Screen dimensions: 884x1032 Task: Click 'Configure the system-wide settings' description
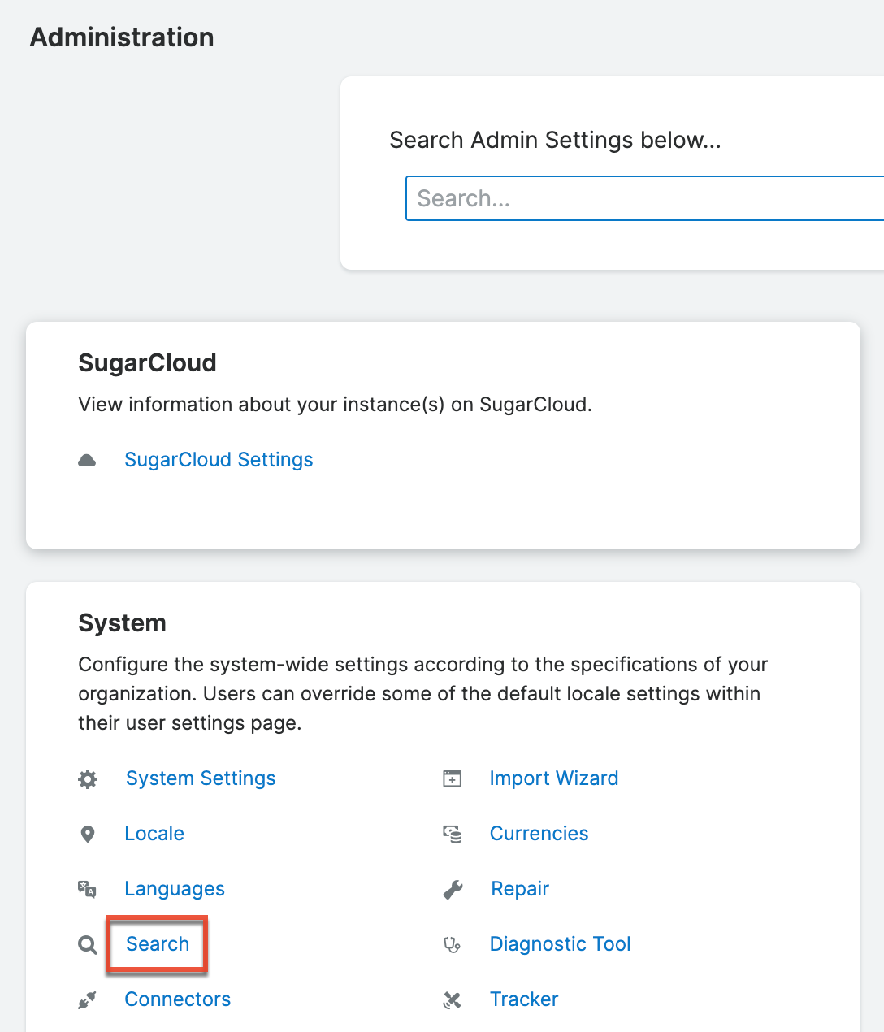coord(422,694)
